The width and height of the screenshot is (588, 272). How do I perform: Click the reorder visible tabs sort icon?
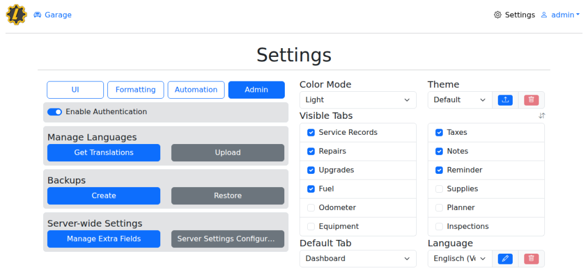[541, 116]
